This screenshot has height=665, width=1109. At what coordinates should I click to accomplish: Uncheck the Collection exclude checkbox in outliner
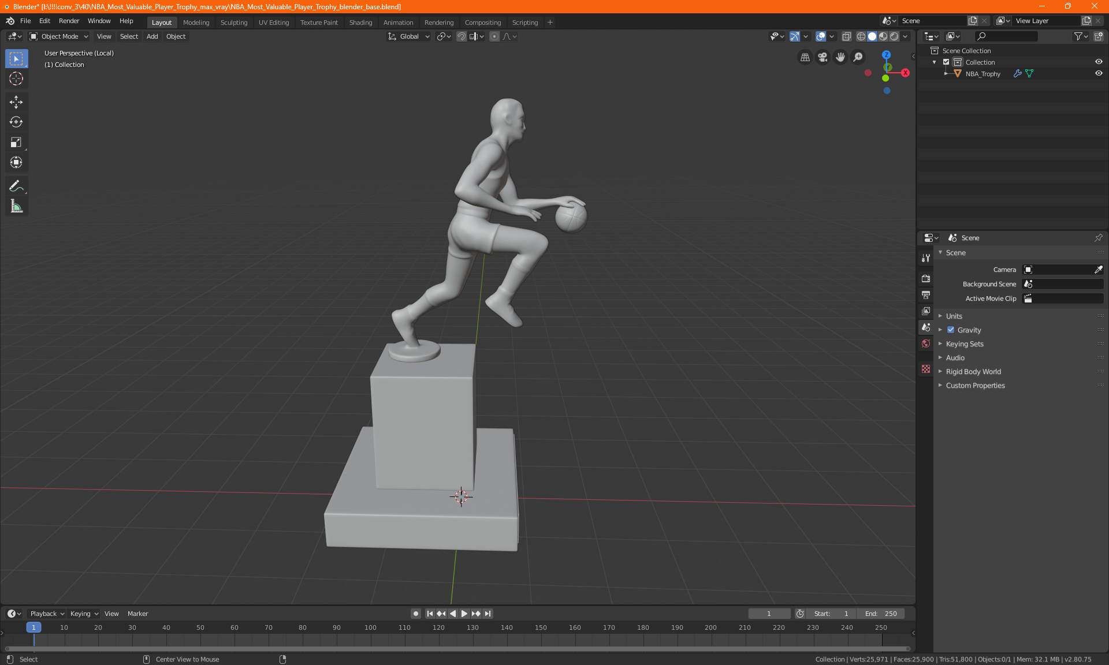pos(946,62)
